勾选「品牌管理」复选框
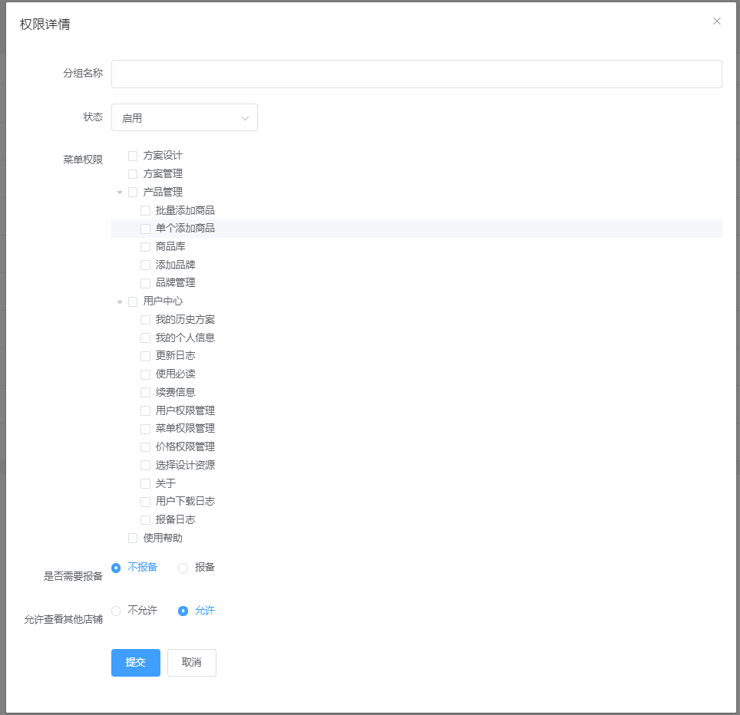 click(145, 282)
